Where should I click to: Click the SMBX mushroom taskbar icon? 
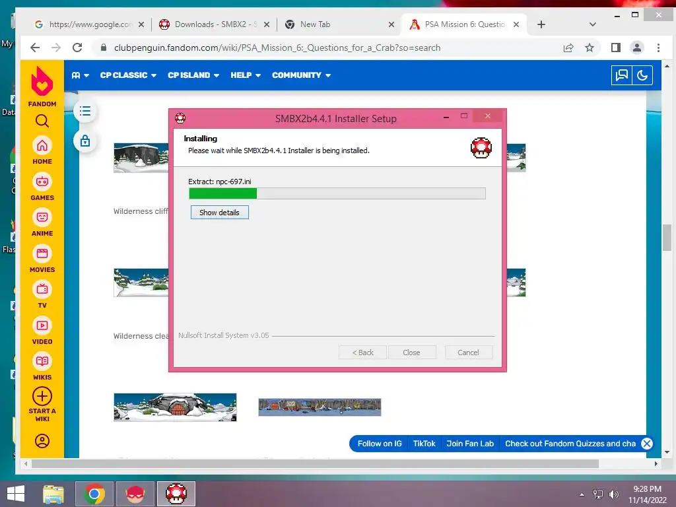coord(176,494)
